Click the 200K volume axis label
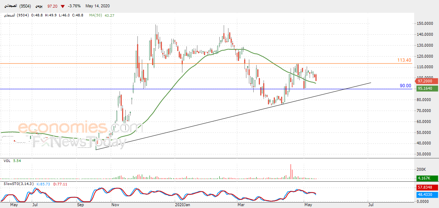Screen dimensions: 439x208 pyautogui.click(x=421, y=170)
